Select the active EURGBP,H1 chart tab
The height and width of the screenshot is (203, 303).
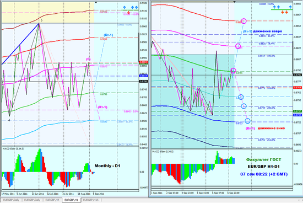click(71, 200)
